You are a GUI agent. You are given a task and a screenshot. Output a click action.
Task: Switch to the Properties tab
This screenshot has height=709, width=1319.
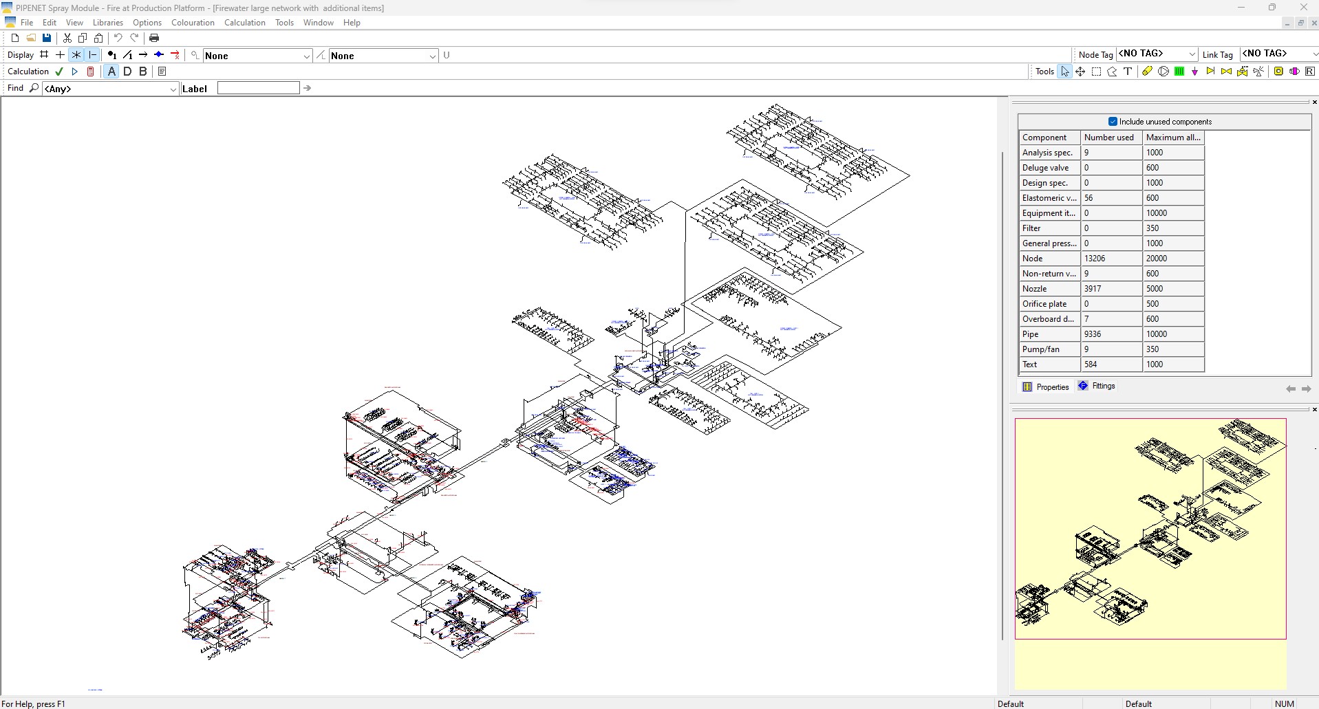point(1046,386)
